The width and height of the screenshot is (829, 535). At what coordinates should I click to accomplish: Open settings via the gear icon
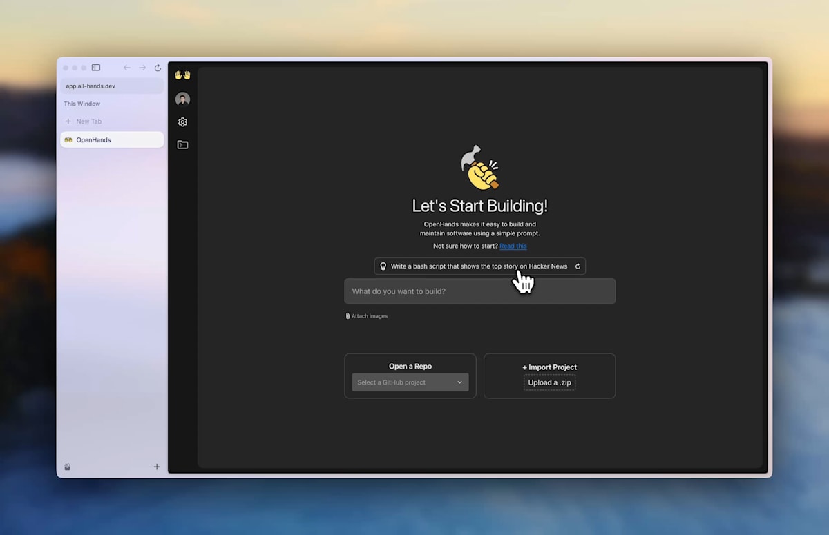[182, 122]
